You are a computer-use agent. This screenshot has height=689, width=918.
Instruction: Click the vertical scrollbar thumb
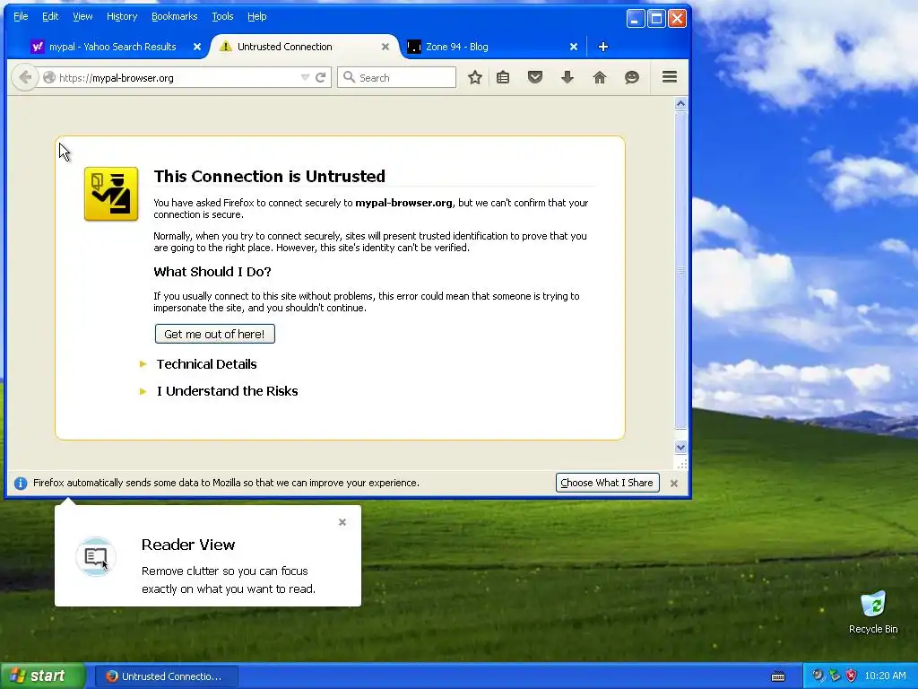tap(680, 269)
